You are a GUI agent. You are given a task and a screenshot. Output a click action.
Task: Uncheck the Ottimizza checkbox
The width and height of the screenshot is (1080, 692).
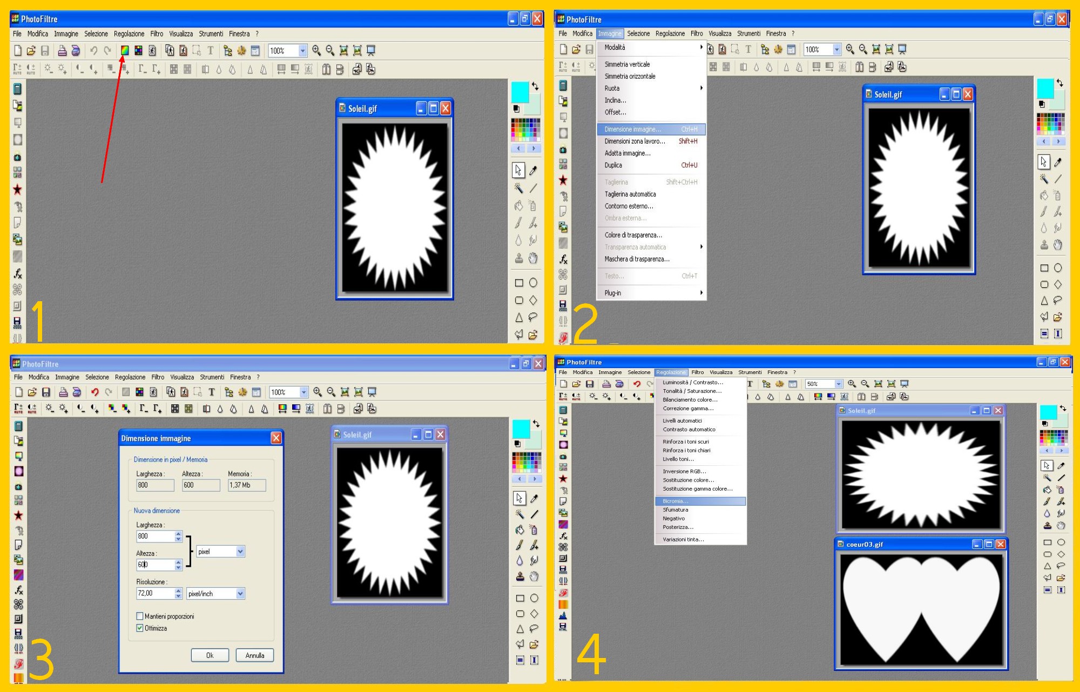coord(140,628)
